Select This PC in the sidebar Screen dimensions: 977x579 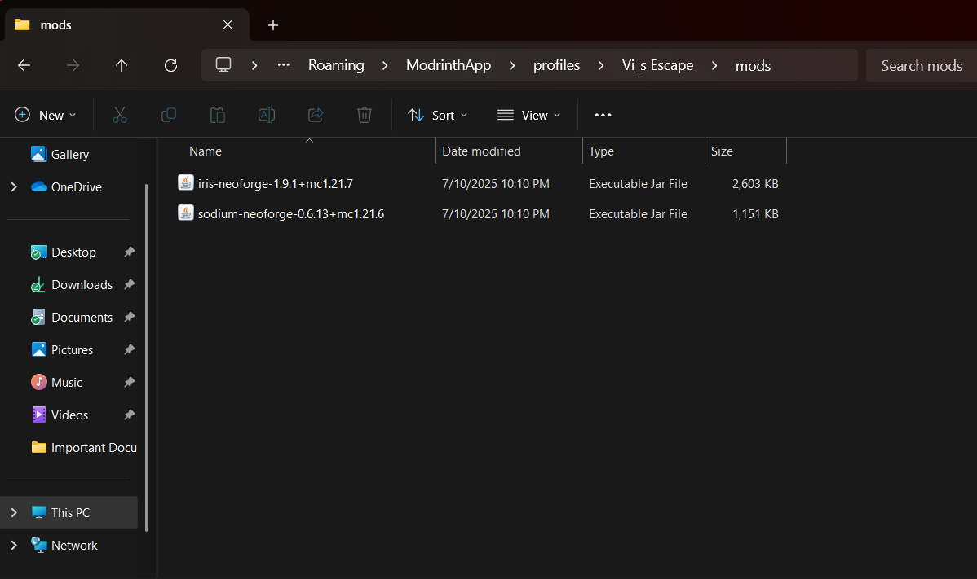[70, 512]
